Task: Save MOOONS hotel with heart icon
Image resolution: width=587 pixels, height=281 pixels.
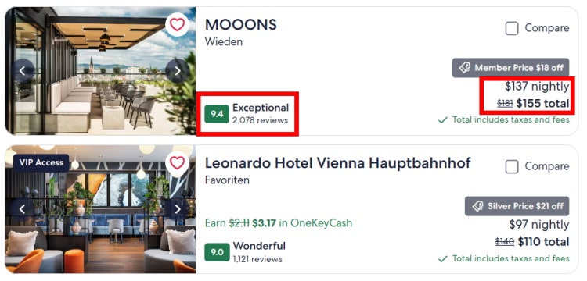Action: pos(177,25)
